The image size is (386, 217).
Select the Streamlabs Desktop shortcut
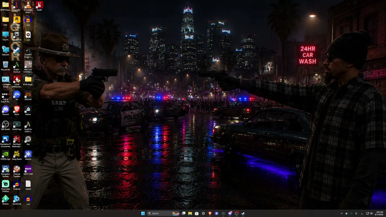point(5,186)
